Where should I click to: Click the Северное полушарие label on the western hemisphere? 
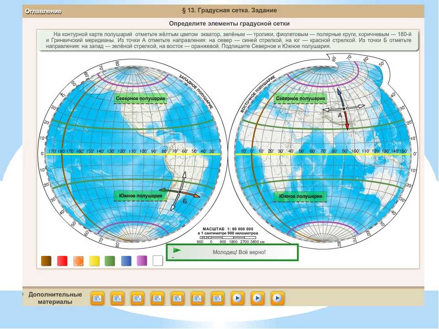(140, 99)
